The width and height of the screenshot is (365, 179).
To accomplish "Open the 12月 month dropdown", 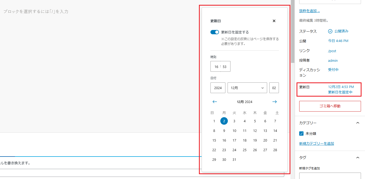I will point(247,88).
